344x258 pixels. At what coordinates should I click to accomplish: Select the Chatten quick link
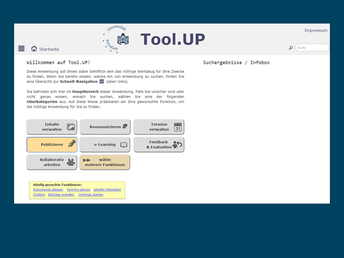(x=39, y=195)
